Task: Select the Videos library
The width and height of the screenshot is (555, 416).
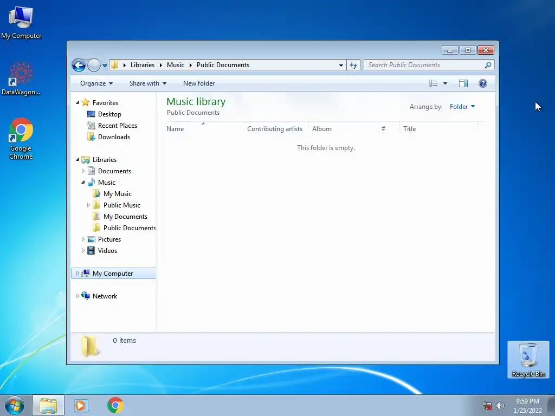Action: point(107,251)
